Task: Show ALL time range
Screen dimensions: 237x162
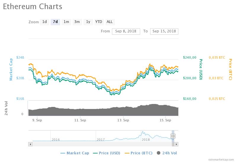Action: click(x=110, y=22)
